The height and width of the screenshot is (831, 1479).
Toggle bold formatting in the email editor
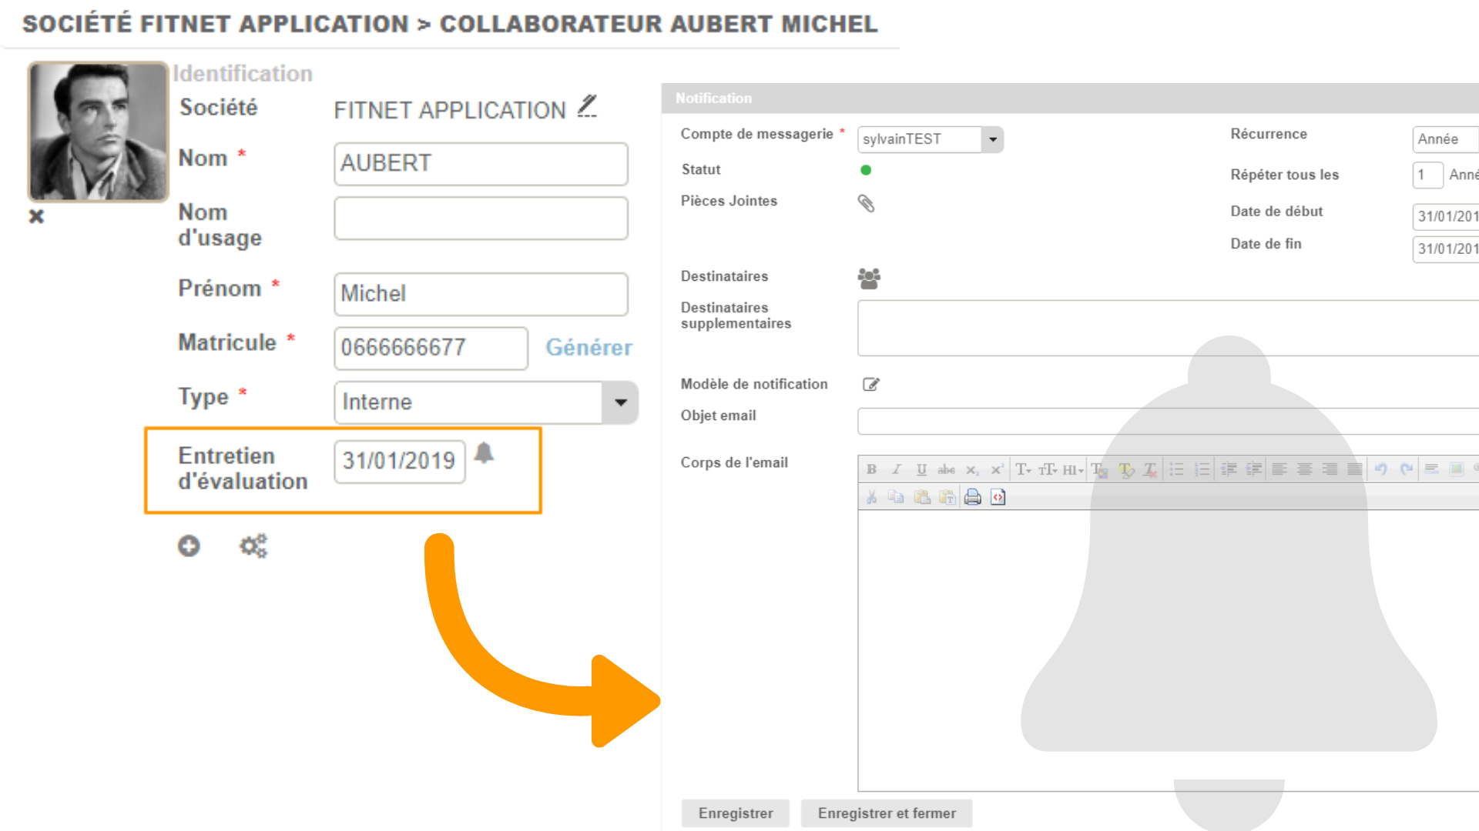pos(871,469)
